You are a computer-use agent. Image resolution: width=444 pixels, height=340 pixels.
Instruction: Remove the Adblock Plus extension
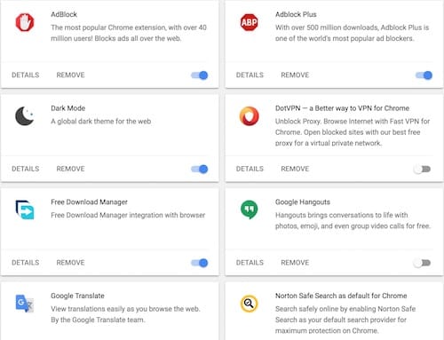pyautogui.click(x=295, y=75)
